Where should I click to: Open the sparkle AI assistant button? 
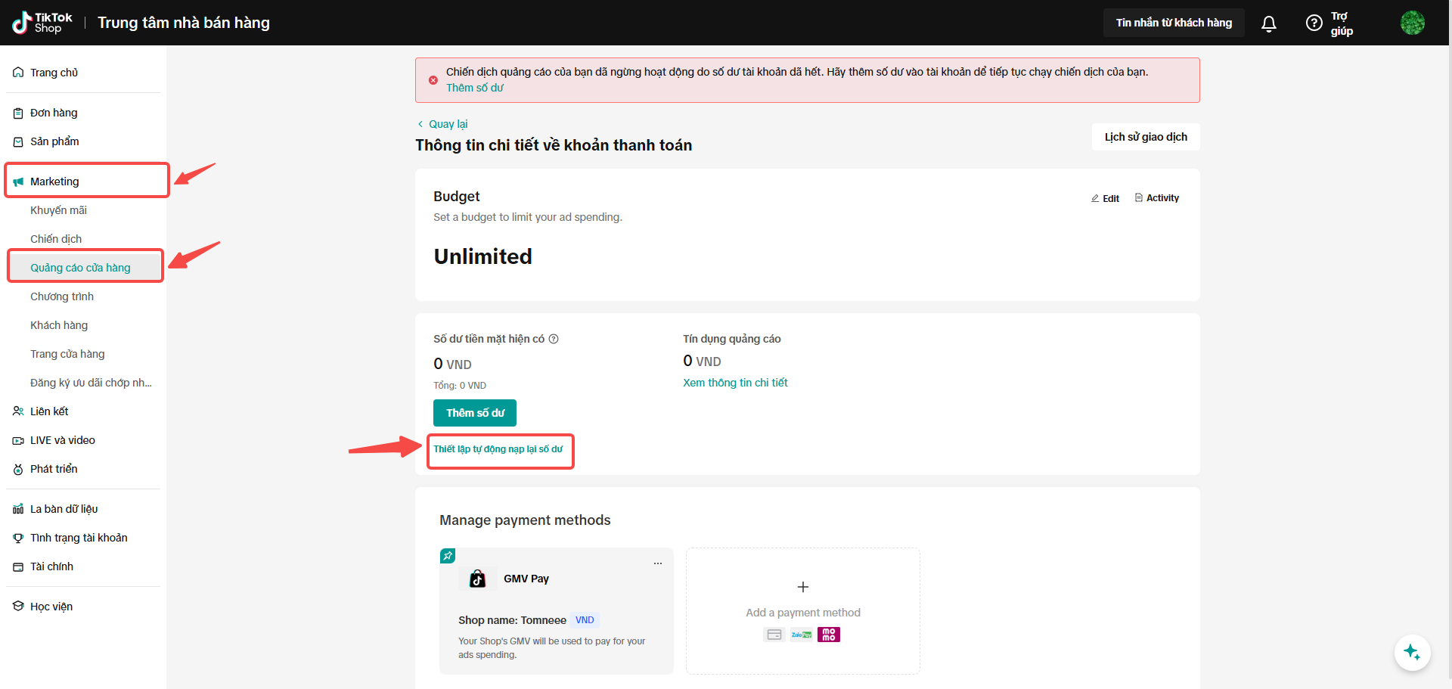1412,652
